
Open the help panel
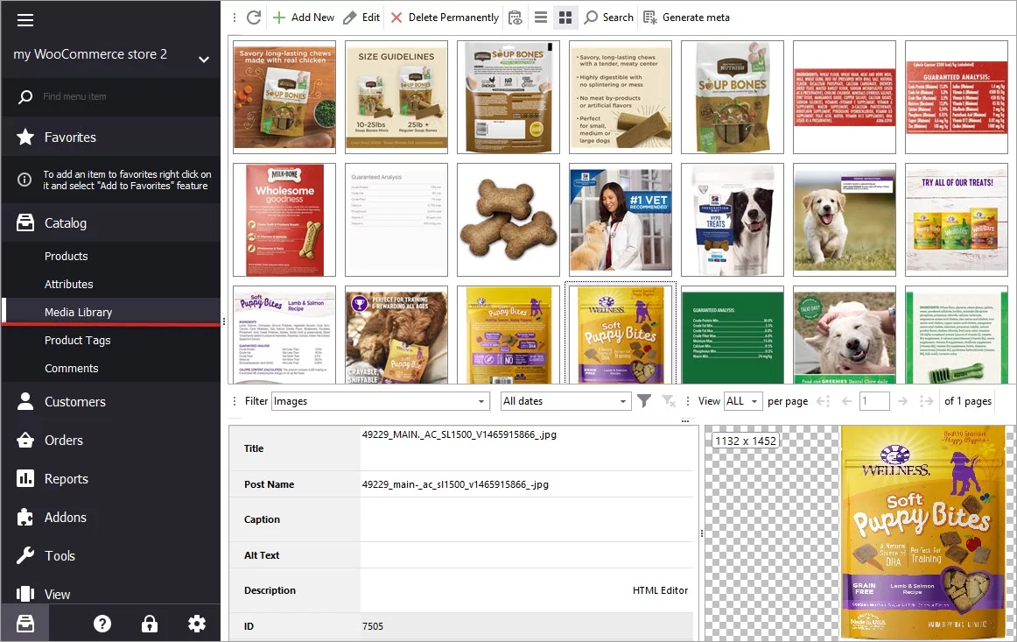point(102,624)
